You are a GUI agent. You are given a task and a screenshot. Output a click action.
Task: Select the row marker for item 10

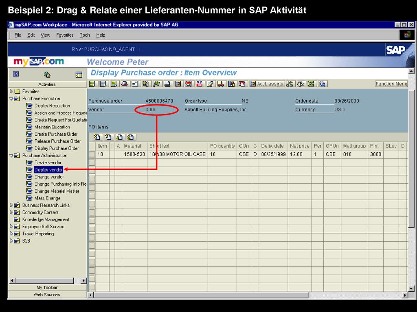92,154
